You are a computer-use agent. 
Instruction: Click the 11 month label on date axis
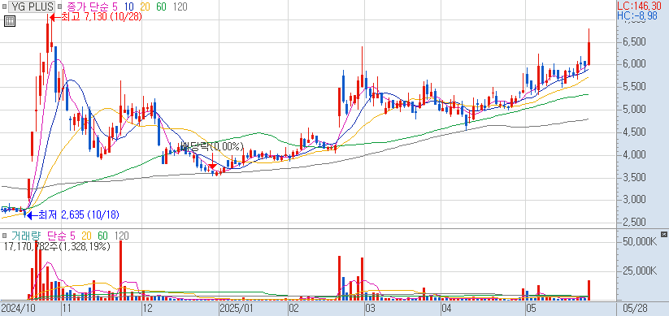66,309
